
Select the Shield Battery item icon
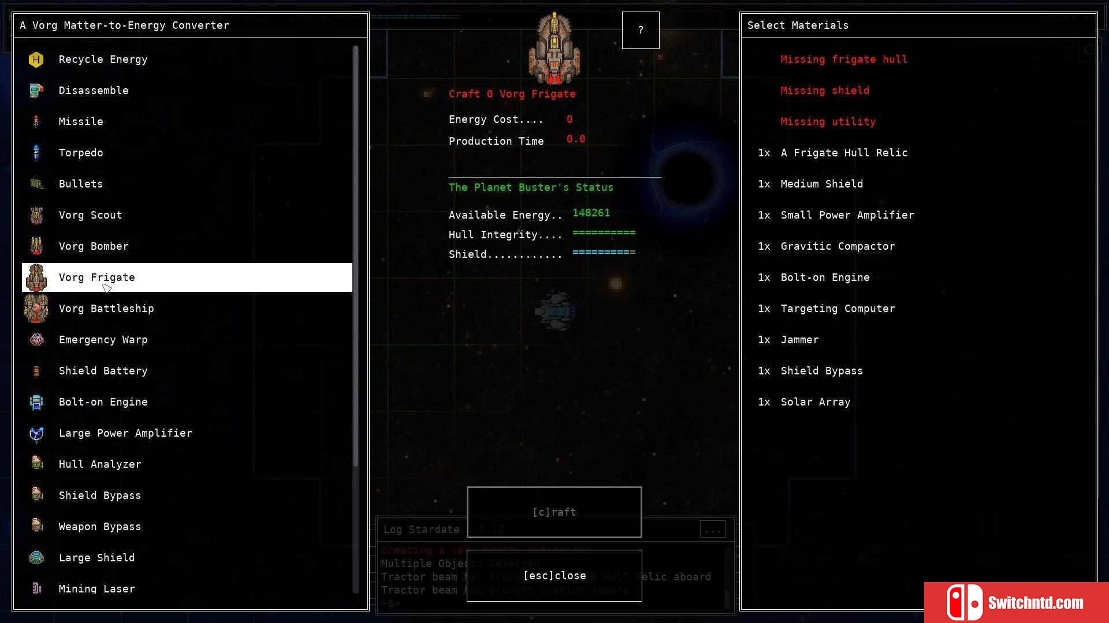pos(36,370)
